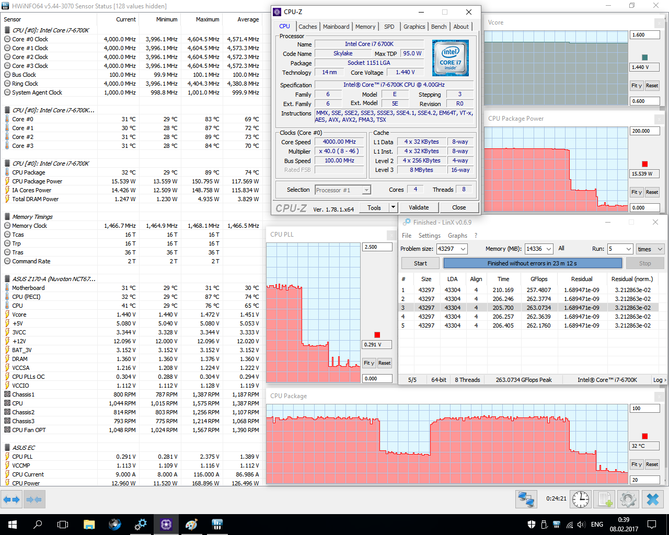Open the About tab in CPU-Z

tap(461, 27)
